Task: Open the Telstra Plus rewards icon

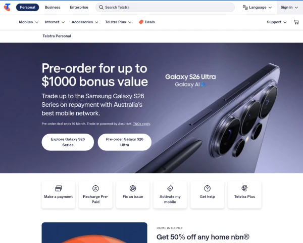Action: [244, 188]
